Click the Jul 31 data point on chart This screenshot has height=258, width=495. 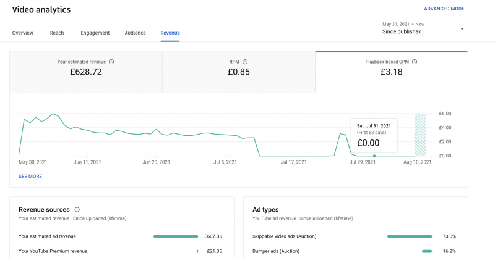pos(374,156)
